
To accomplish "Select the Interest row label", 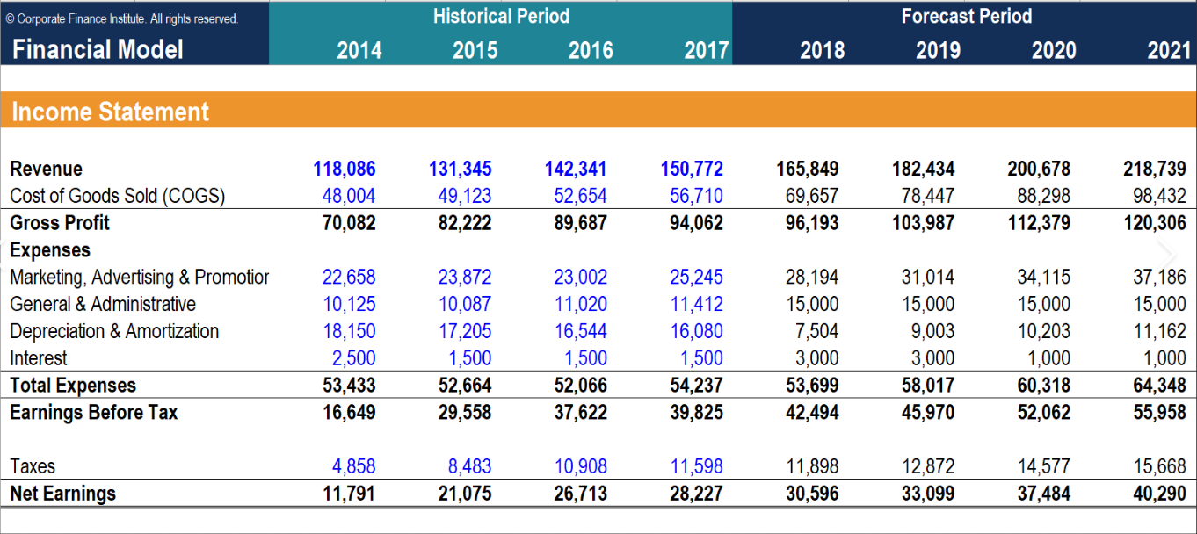I will [38, 358].
